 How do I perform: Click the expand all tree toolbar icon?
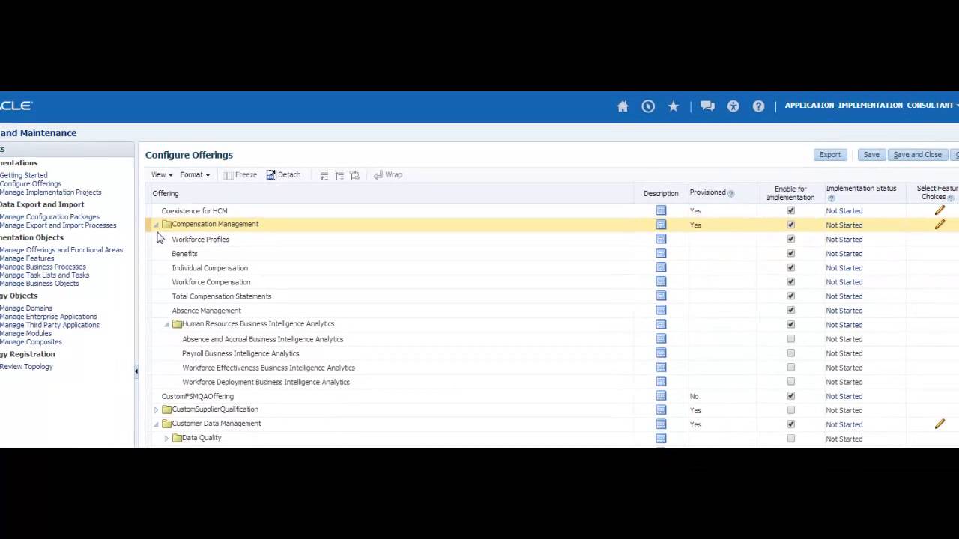324,174
